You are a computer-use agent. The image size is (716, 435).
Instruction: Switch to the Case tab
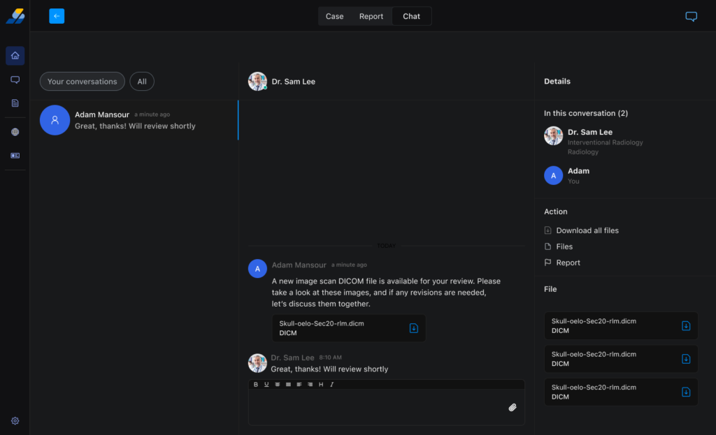coord(334,16)
